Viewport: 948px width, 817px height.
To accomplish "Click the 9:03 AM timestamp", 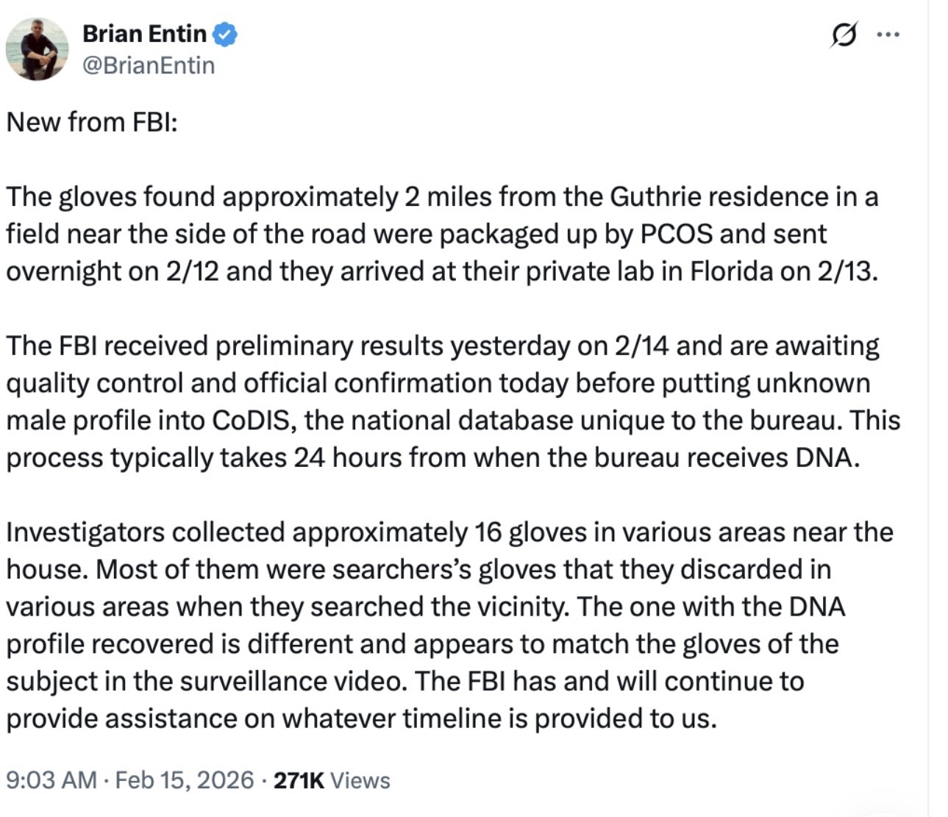I will coord(51,779).
